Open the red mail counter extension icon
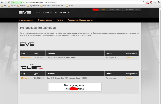The height and width of the screenshot is (104, 161). pos(147,3)
